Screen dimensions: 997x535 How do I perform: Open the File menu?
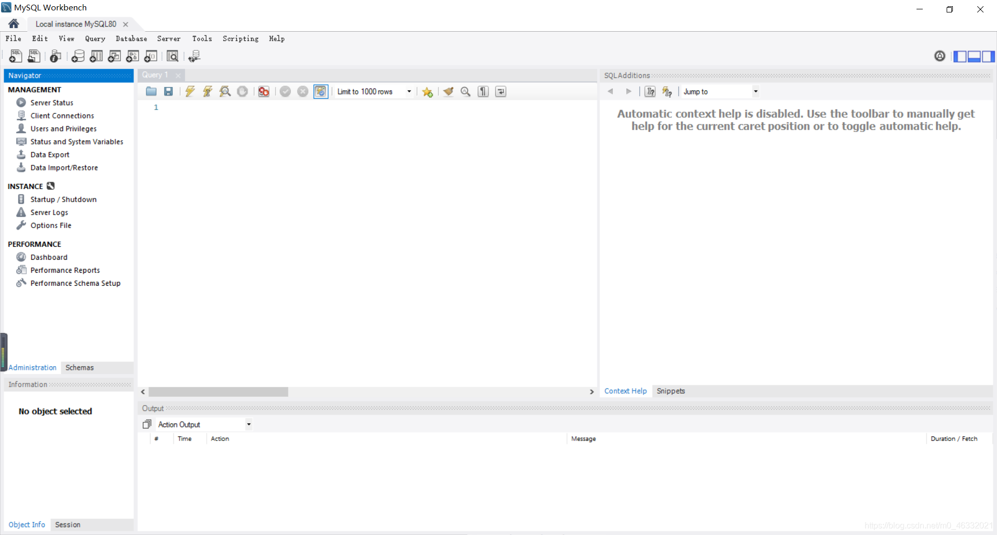point(14,38)
